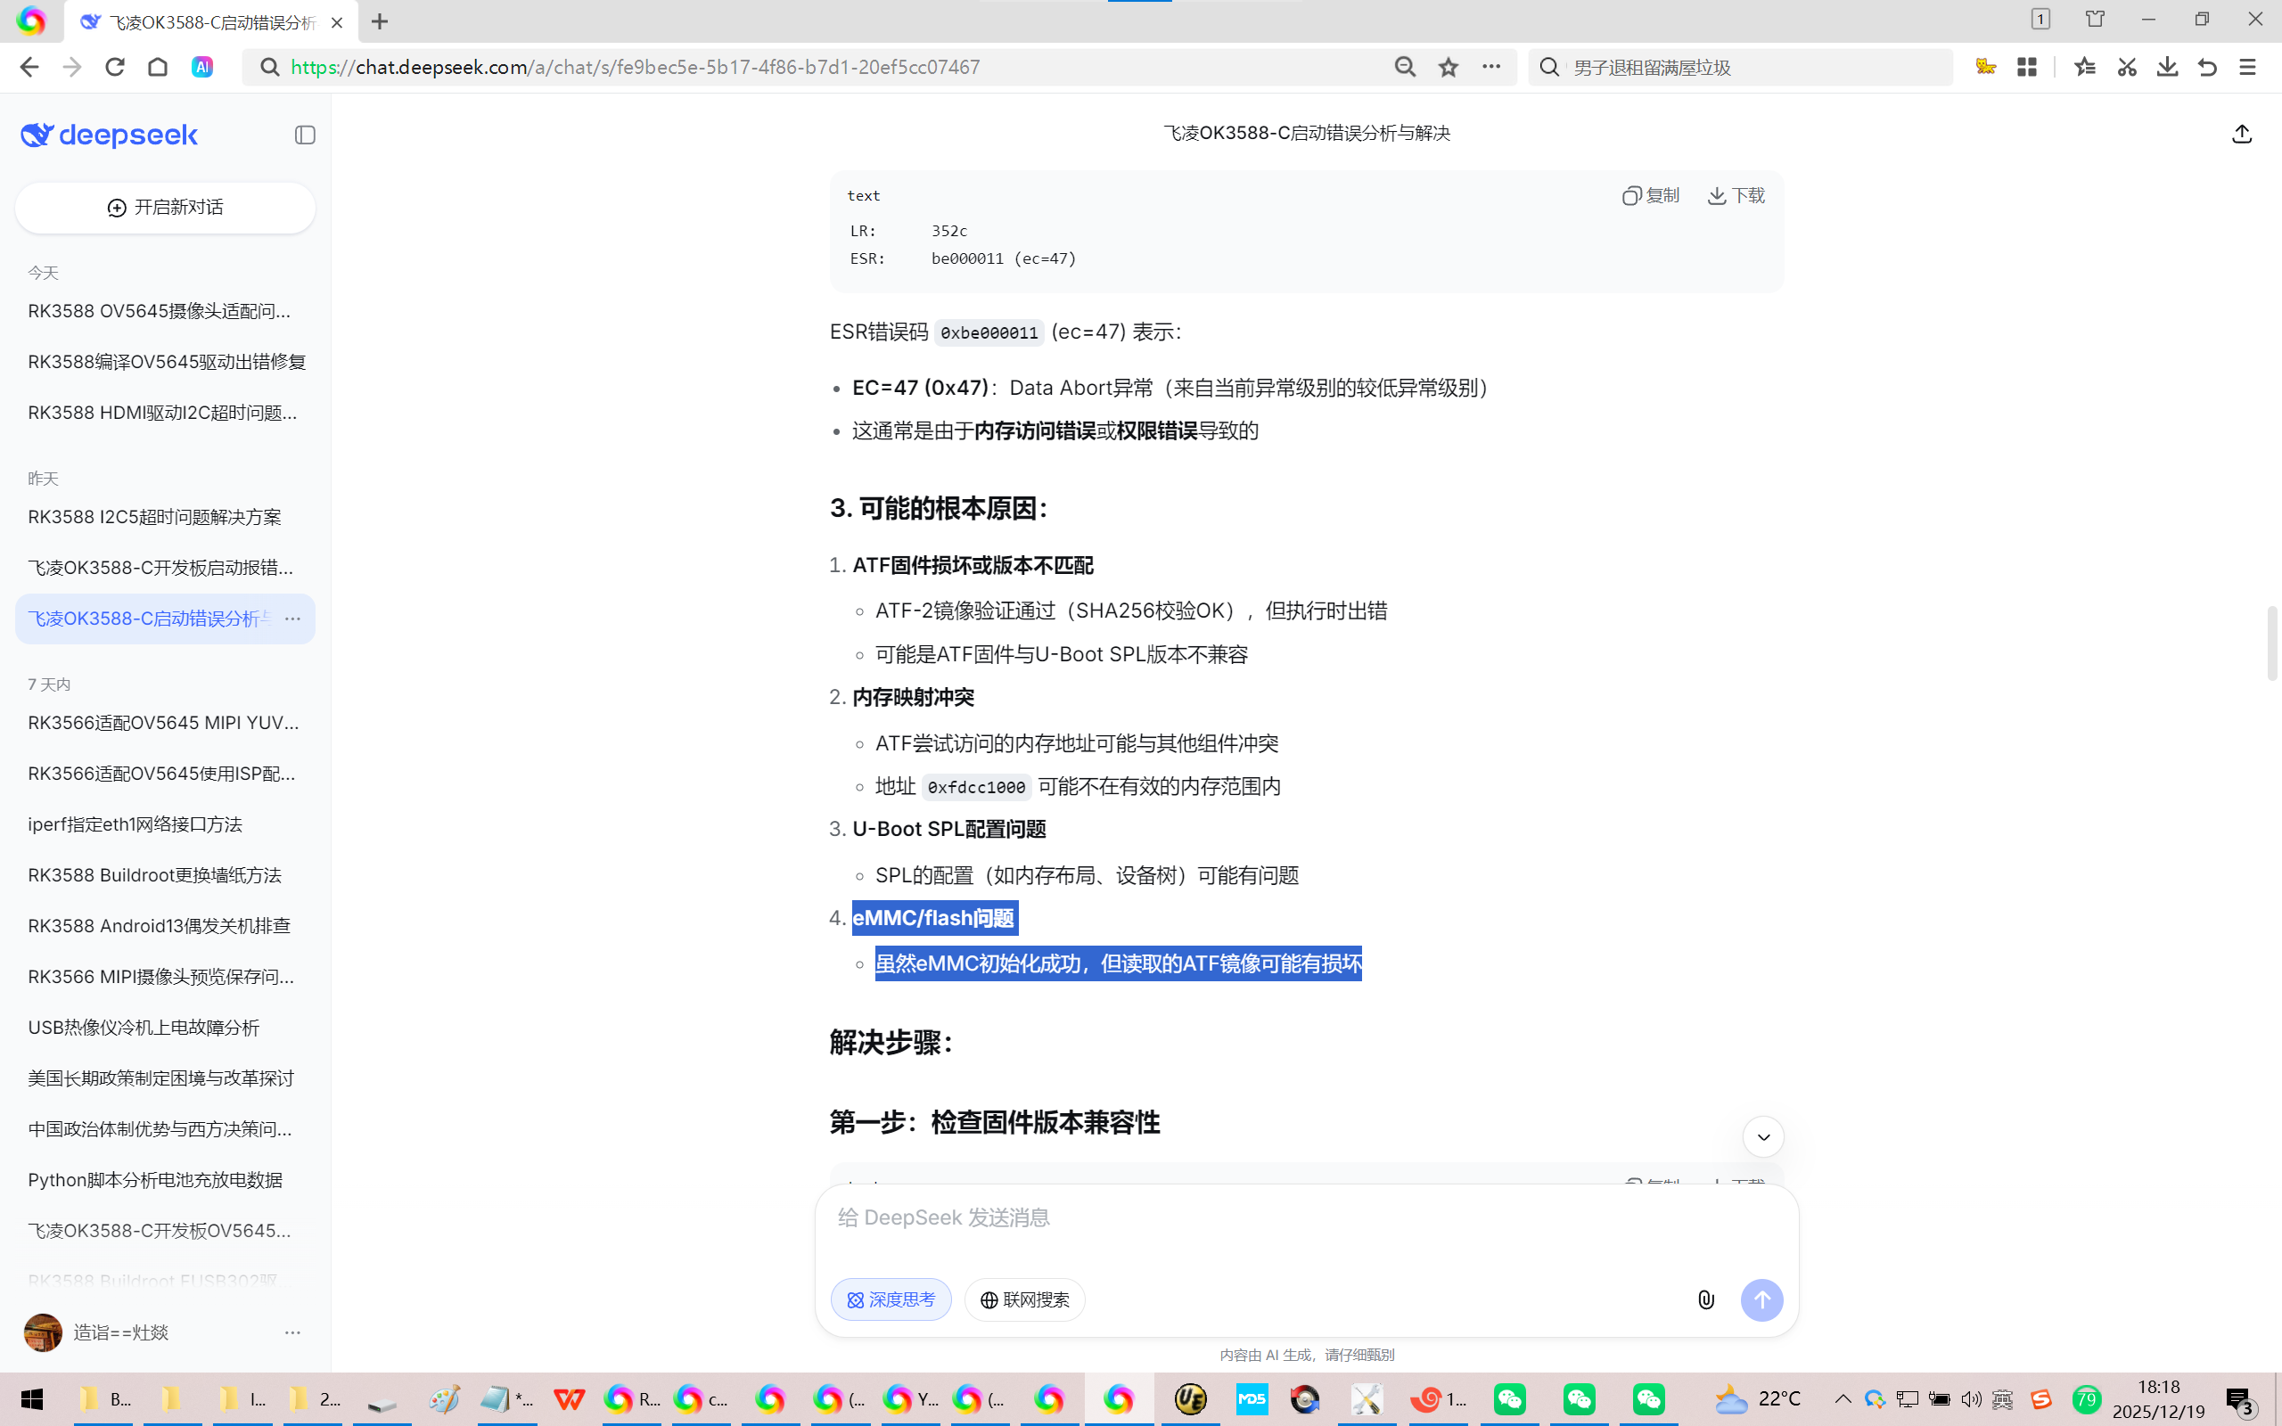Bookmark page with the star icon

point(1449,67)
